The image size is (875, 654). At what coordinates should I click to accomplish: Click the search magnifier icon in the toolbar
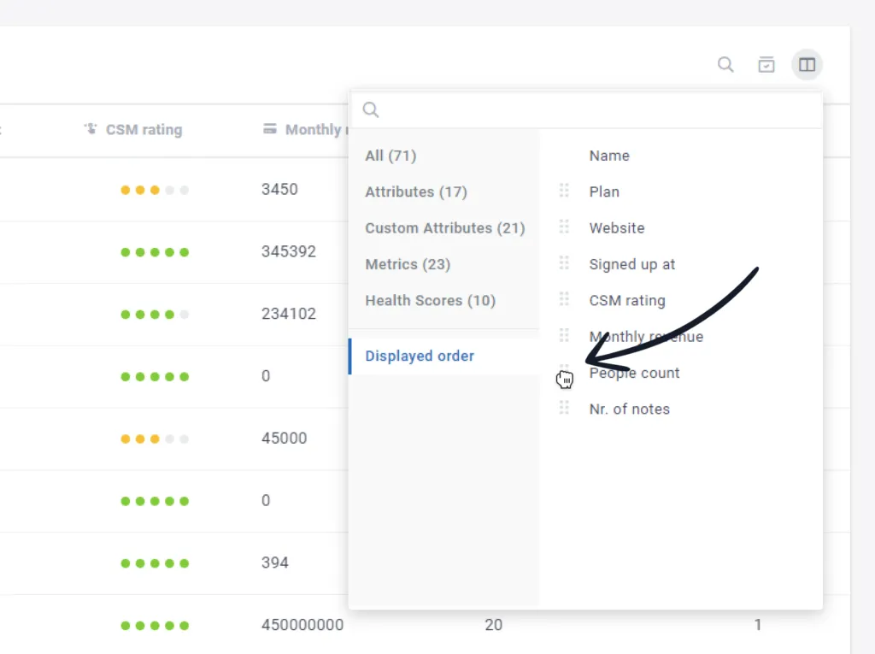coord(725,65)
